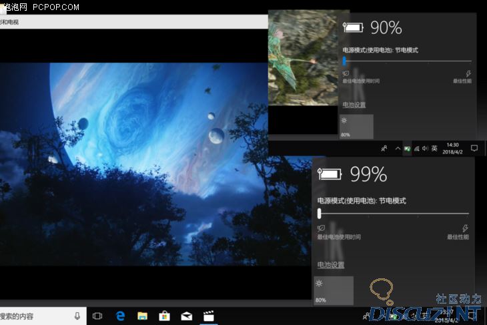Open the Mail app taskbar icon

click(187, 316)
